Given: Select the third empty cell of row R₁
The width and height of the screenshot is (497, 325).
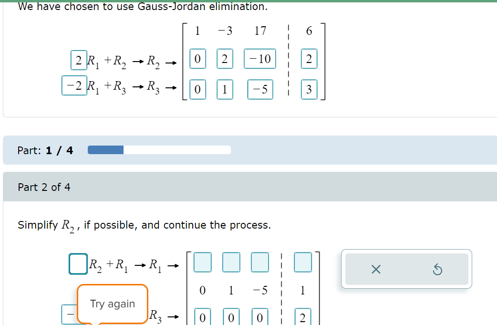Looking at the screenshot, I should tap(259, 262).
